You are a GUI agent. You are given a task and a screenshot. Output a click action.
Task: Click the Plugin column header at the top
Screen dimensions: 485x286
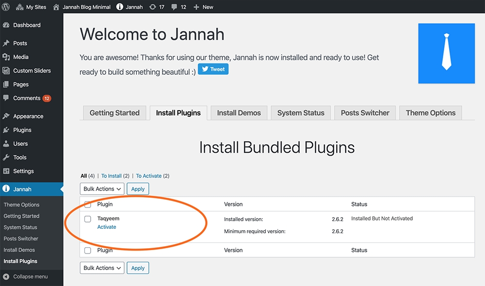point(105,205)
